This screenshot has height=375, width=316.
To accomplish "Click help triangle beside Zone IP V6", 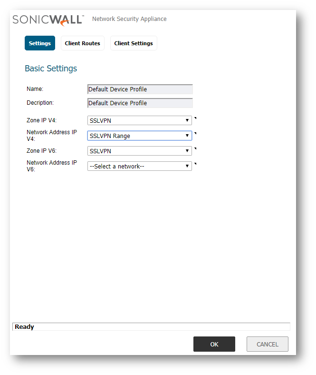I will click(195, 148).
